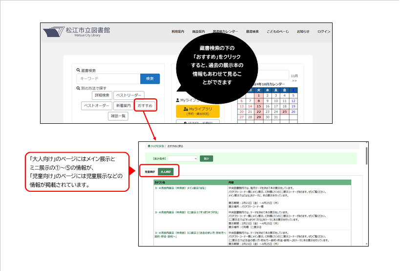Screen dimensions: 400x271
Task: Open the yellow Myライブラリ button
Action: 198,111
